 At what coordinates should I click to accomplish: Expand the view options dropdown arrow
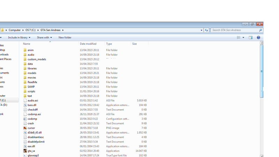(x=243, y=37)
